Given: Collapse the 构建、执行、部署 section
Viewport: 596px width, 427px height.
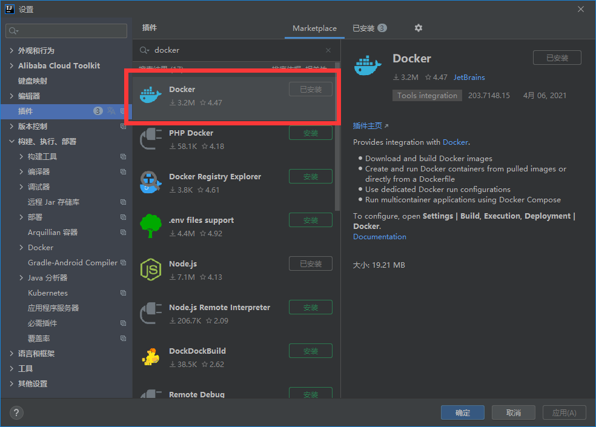Looking at the screenshot, I should [x=12, y=141].
